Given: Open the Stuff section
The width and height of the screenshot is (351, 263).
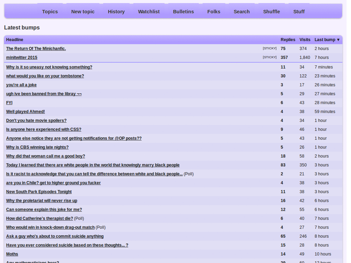Looking at the screenshot, I should click(299, 11).
